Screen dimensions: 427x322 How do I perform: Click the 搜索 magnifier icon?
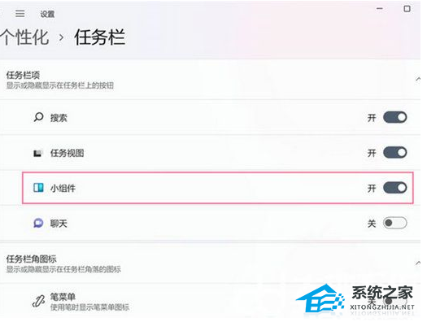[x=38, y=118]
